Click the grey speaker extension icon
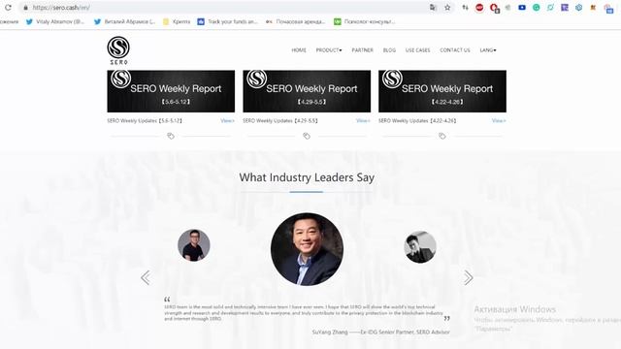Image resolution: width=621 pixels, height=349 pixels. point(508,8)
